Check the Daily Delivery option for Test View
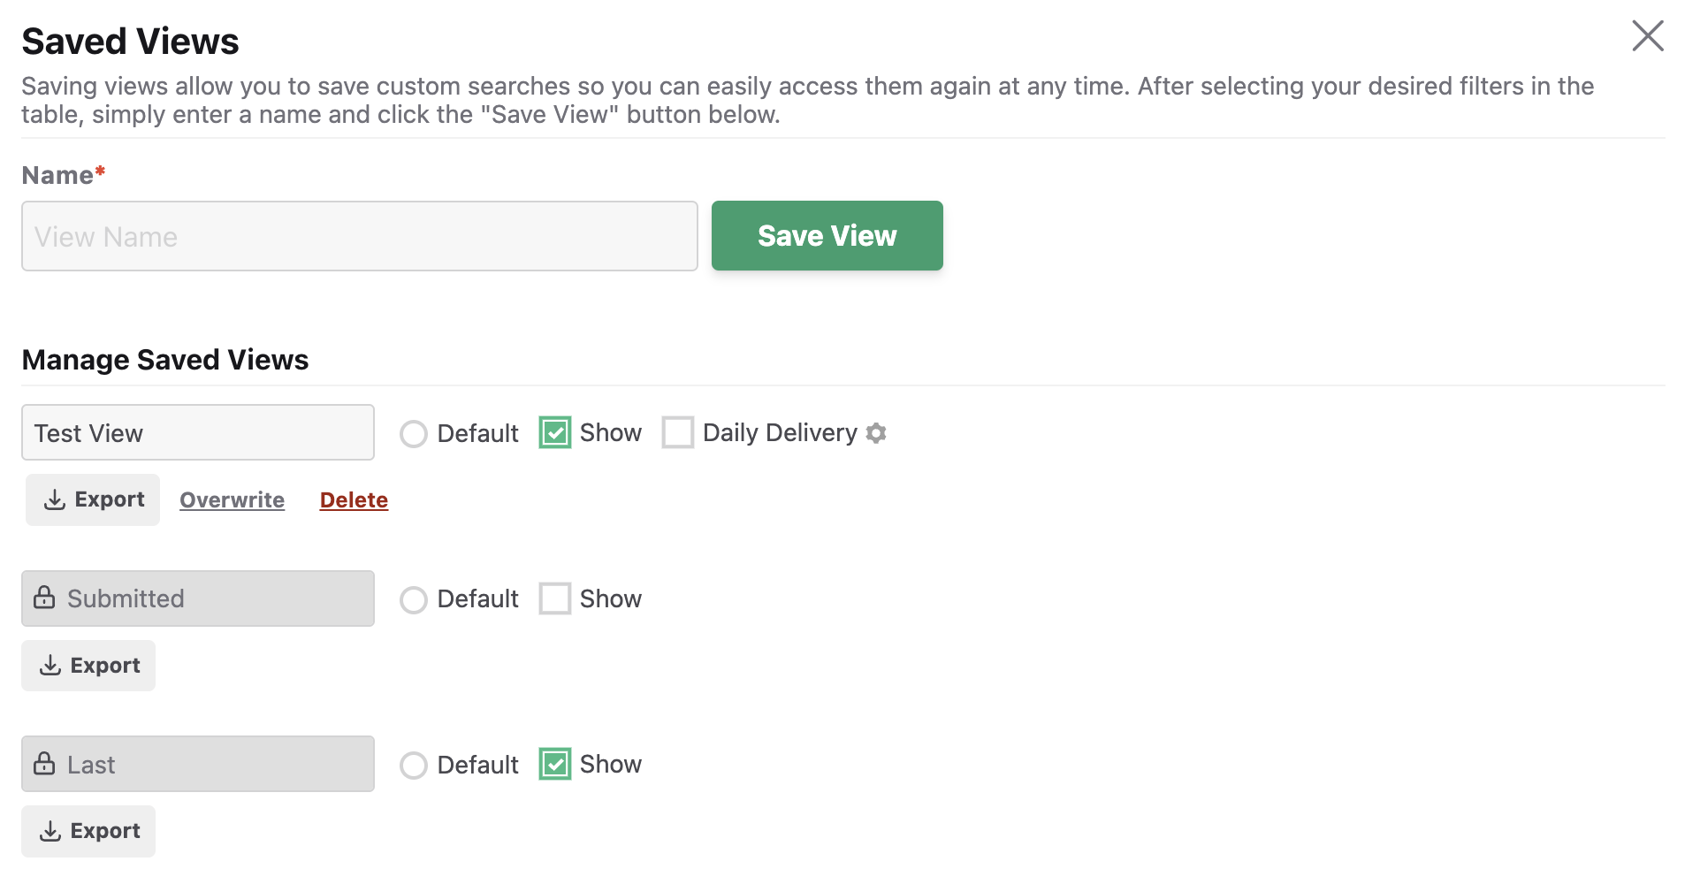 678,432
